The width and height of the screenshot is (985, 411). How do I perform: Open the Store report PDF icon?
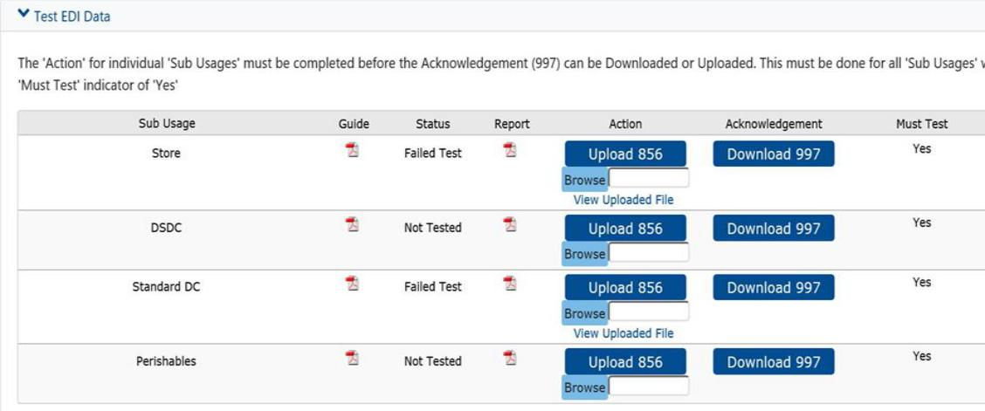point(510,151)
